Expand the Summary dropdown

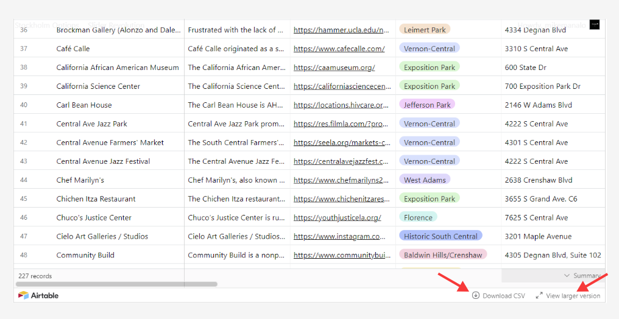tap(584, 276)
